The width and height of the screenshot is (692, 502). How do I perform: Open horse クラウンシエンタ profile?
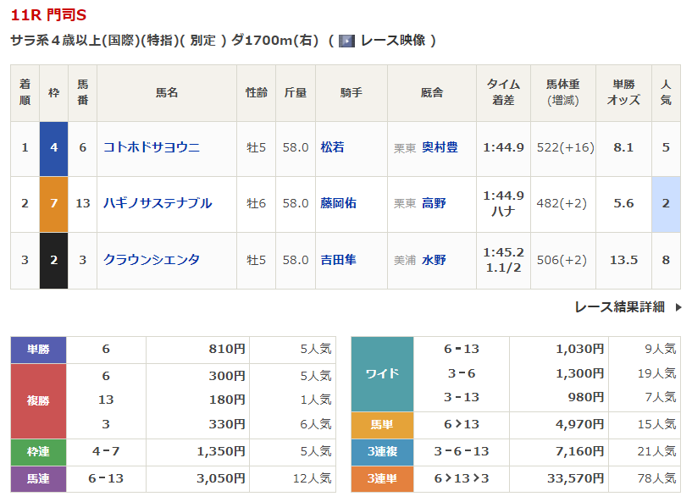[151, 260]
